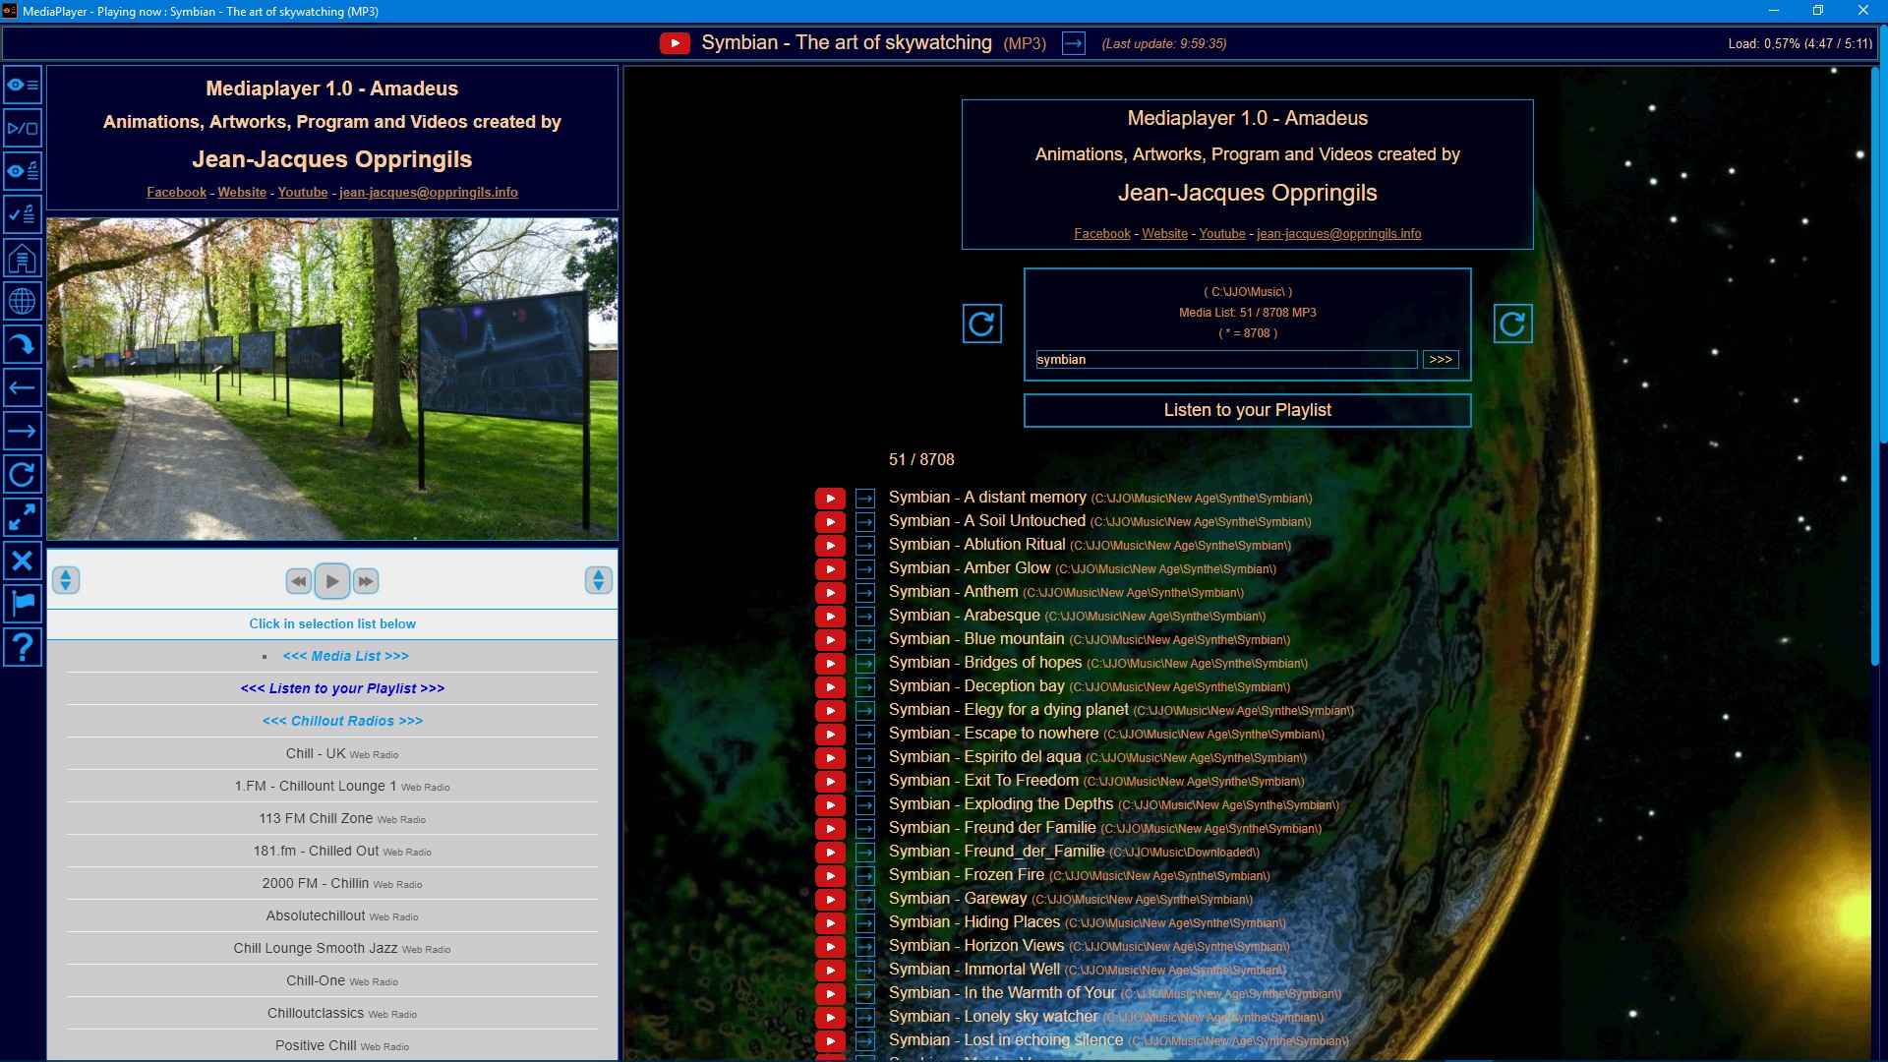Image resolution: width=1888 pixels, height=1062 pixels.
Task: Go back with the left arrow sidebar icon
Action: pos(22,387)
